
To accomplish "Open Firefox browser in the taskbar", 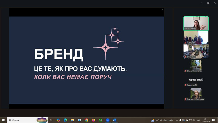I will (x=93, y=120).
